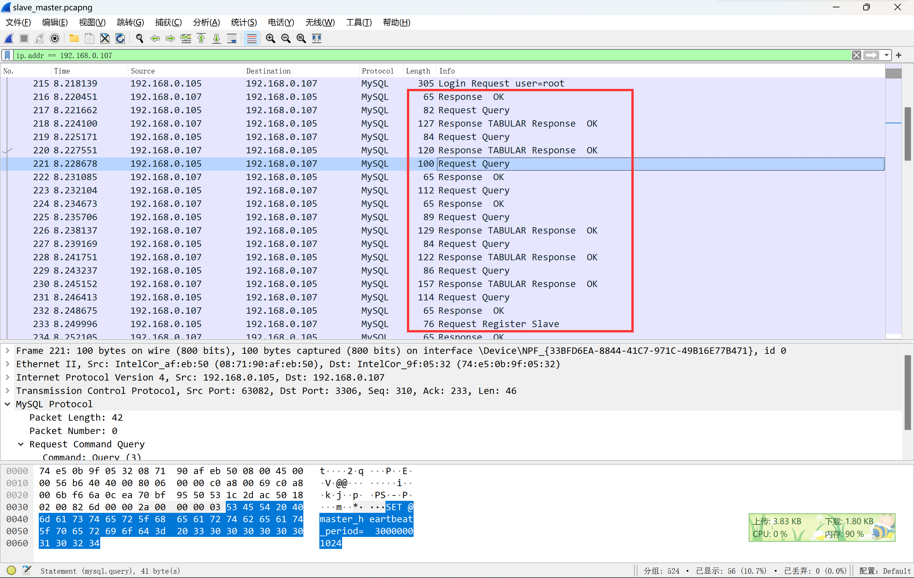The width and height of the screenshot is (914, 578).
Task: Open a capture file with folder icon
Action: 74,38
